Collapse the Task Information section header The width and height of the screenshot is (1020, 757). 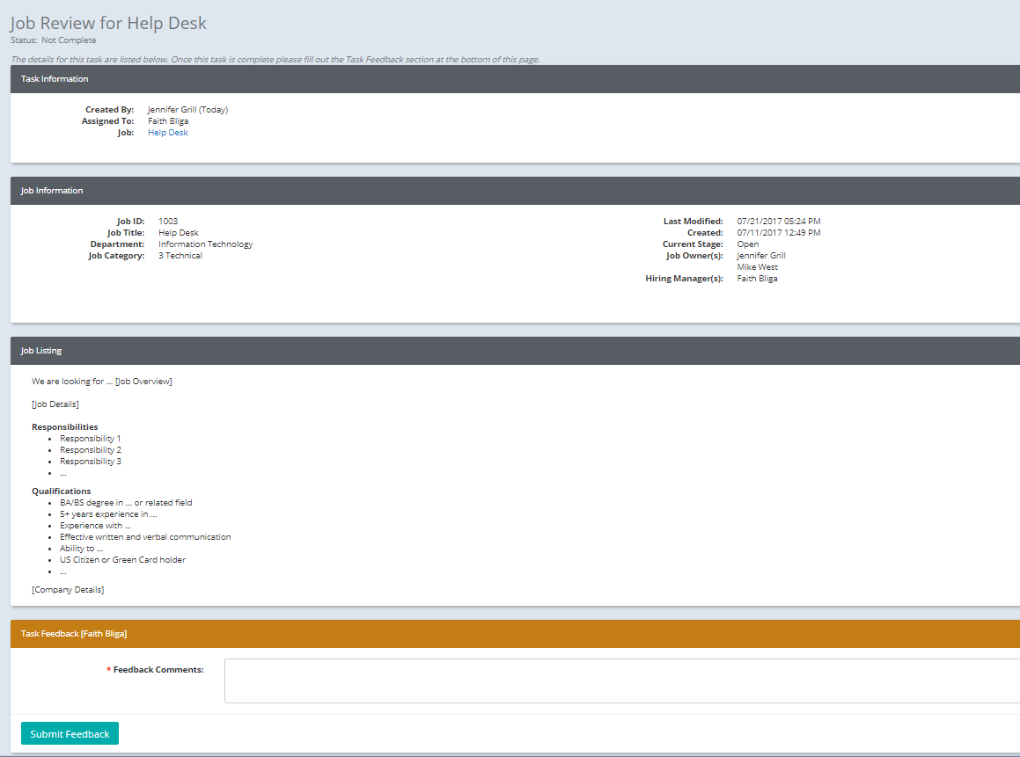(x=55, y=78)
